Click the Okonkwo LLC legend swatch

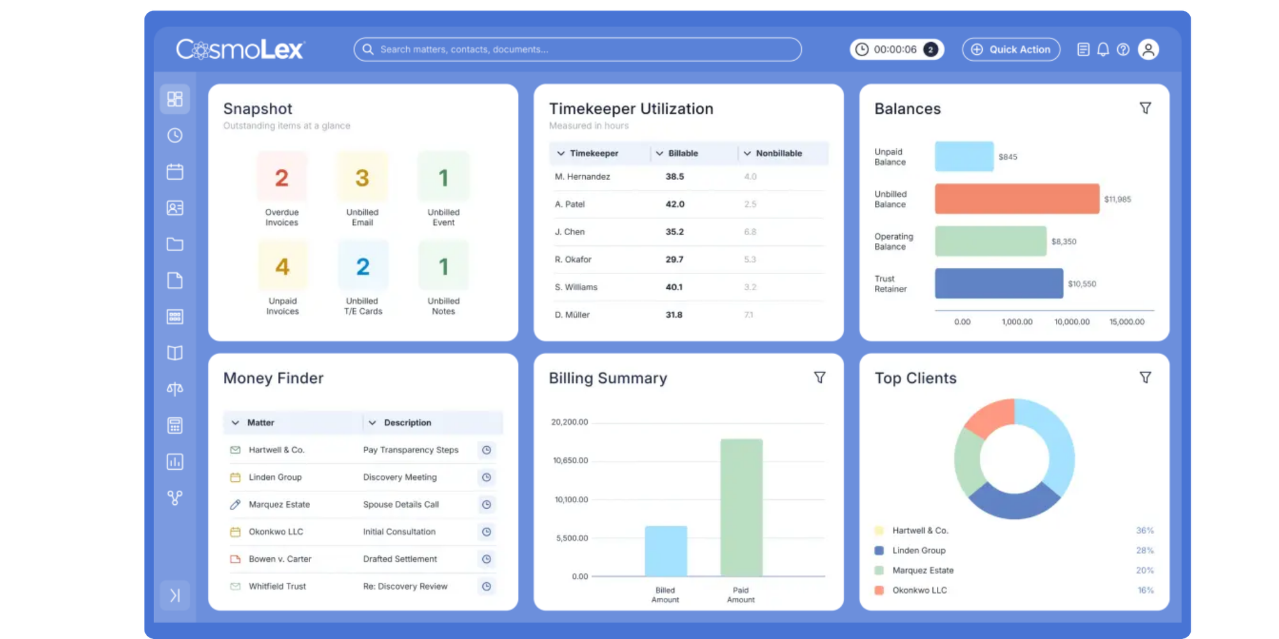click(879, 590)
